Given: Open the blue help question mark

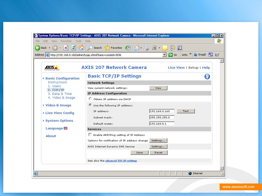Looking at the screenshot, I should click(x=207, y=76).
